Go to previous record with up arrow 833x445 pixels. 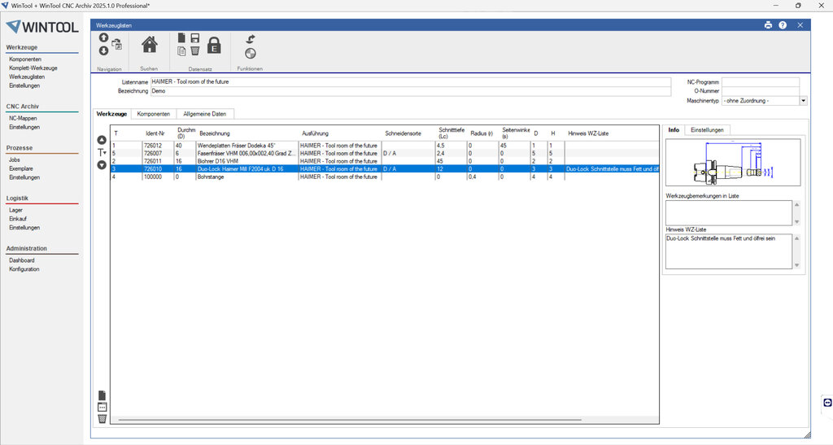click(x=103, y=37)
